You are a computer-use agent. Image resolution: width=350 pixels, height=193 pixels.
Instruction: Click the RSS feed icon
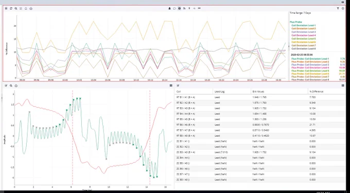pyautogui.click(x=184, y=8)
